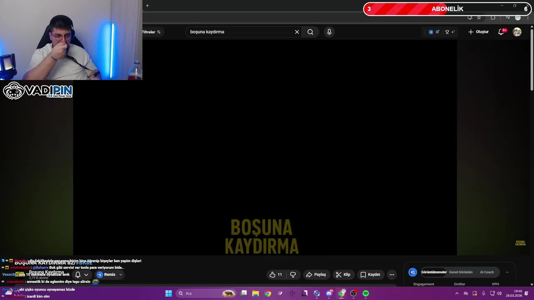Click the magnifier search button

tap(310, 32)
